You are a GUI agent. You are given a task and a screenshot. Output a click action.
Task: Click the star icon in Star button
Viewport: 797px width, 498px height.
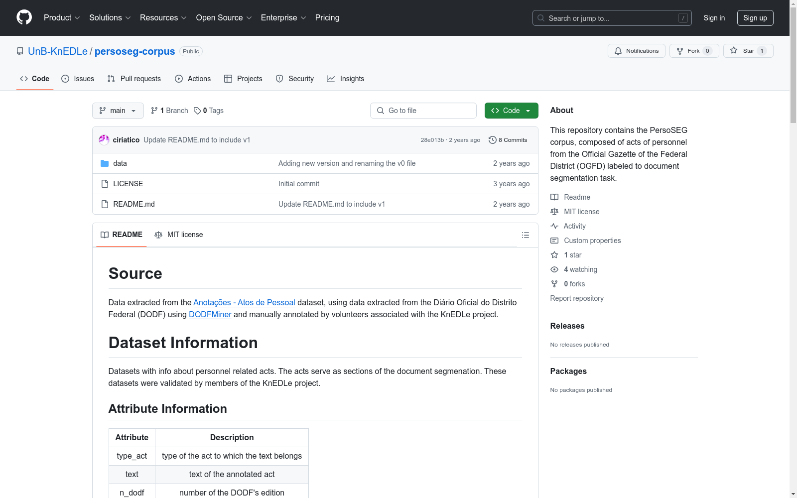(734, 50)
